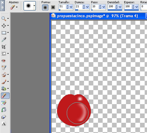The height and width of the screenshot is (133, 147).
Task: Open the Densidad popup slider
Action: pyautogui.click(x=120, y=7)
